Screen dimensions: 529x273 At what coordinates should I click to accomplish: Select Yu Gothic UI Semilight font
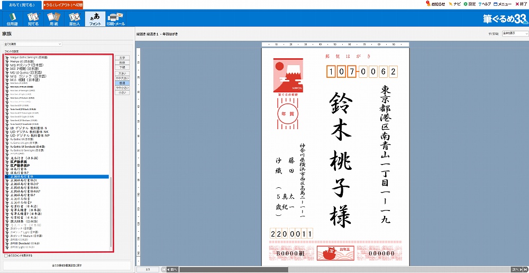coord(28,150)
